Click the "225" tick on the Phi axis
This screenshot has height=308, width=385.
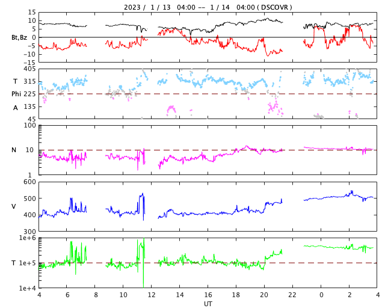point(29,94)
